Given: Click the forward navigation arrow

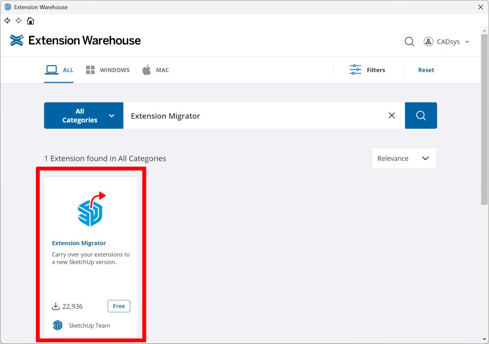Looking at the screenshot, I should tap(19, 21).
